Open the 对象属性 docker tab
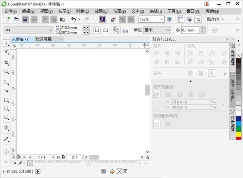This screenshot has height=178, width=243. pyautogui.click(x=233, y=54)
